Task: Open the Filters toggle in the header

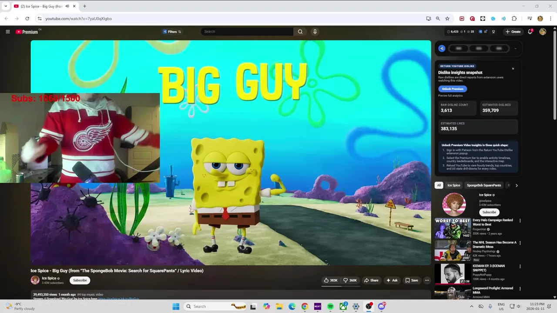Action: (x=172, y=32)
